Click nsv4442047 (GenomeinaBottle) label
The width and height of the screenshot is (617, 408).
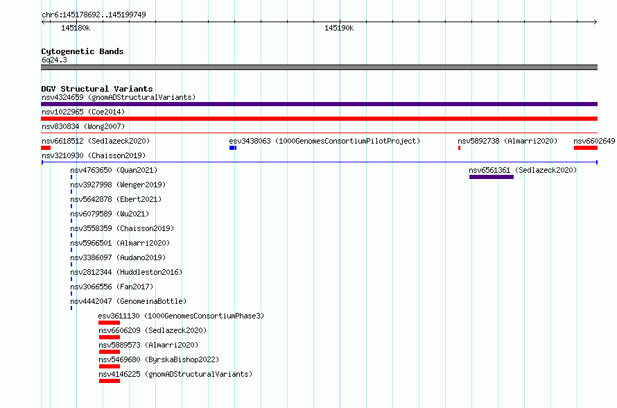(x=128, y=301)
